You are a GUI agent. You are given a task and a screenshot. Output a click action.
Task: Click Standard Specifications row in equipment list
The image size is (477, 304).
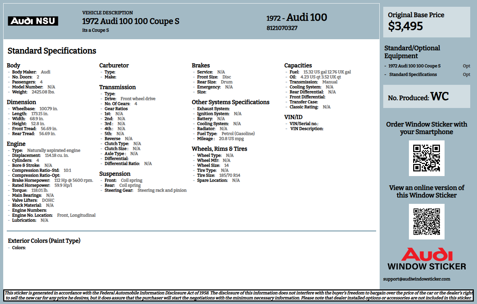tap(427, 74)
